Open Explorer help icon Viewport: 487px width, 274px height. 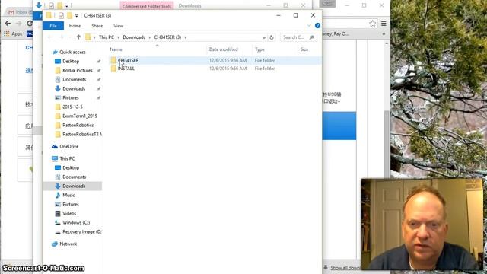point(317,26)
